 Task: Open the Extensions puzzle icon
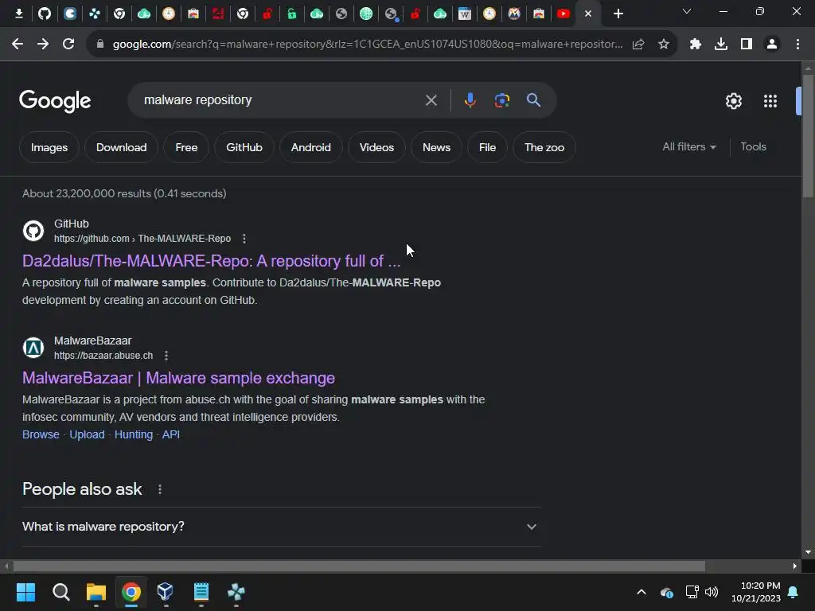point(696,45)
